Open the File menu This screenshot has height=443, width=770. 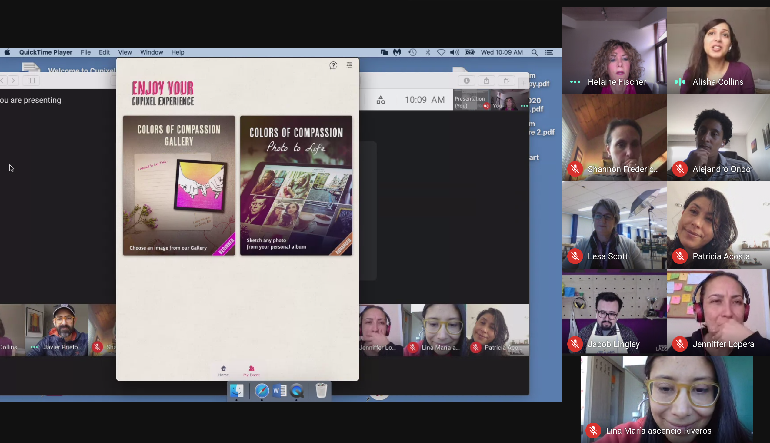85,52
